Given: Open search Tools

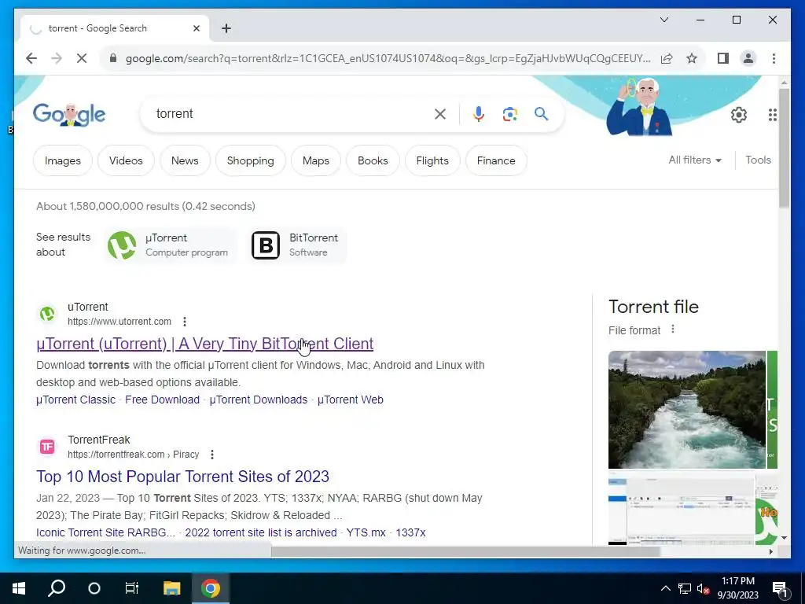Looking at the screenshot, I should pos(759,160).
